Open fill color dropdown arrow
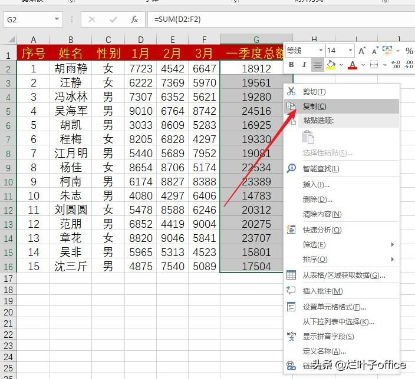The height and width of the screenshot is (379, 415). pos(341,65)
